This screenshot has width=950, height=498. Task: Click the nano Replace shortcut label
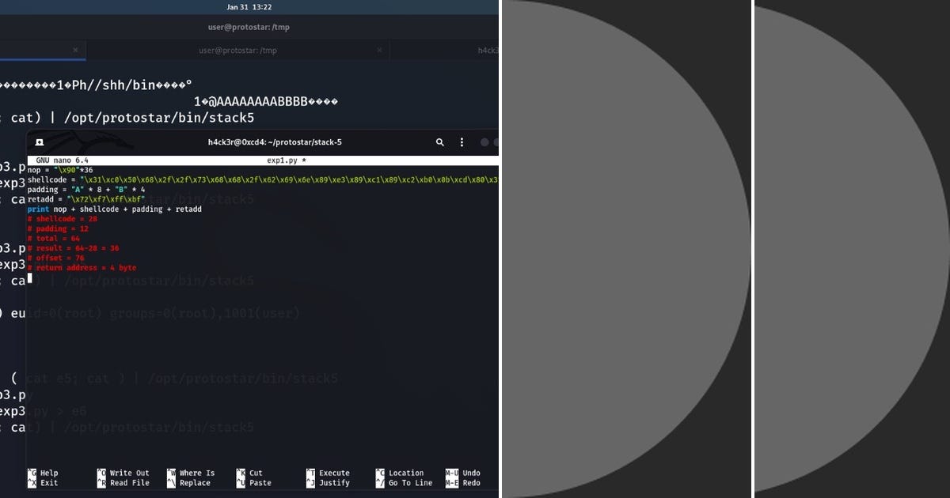coord(194,483)
